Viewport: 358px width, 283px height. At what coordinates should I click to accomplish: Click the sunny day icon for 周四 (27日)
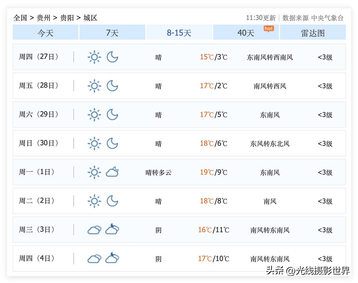(94, 57)
